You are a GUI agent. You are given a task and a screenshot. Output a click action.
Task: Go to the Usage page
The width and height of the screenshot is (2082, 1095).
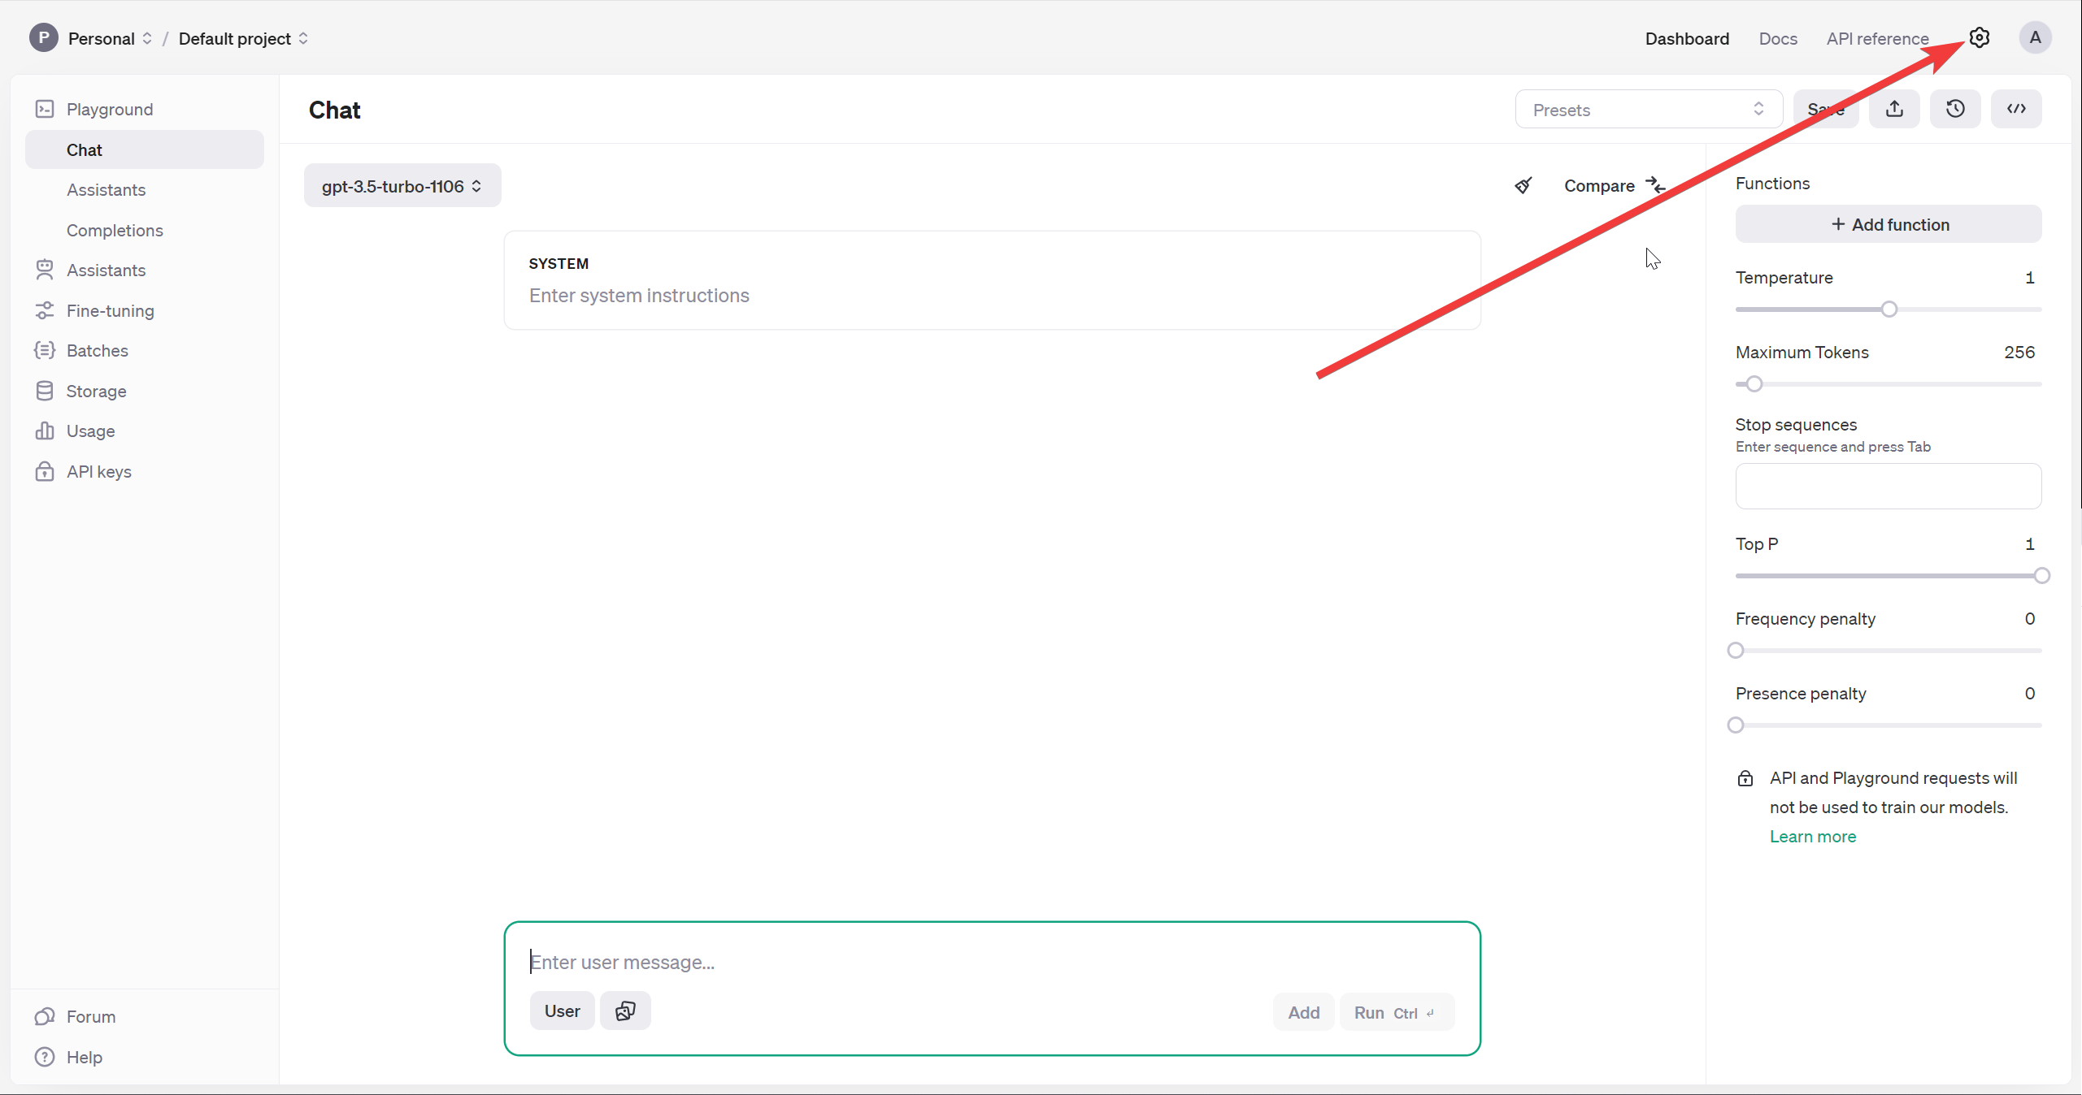point(90,431)
